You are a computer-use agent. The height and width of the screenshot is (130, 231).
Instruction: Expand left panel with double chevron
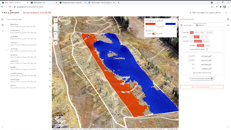(2, 127)
